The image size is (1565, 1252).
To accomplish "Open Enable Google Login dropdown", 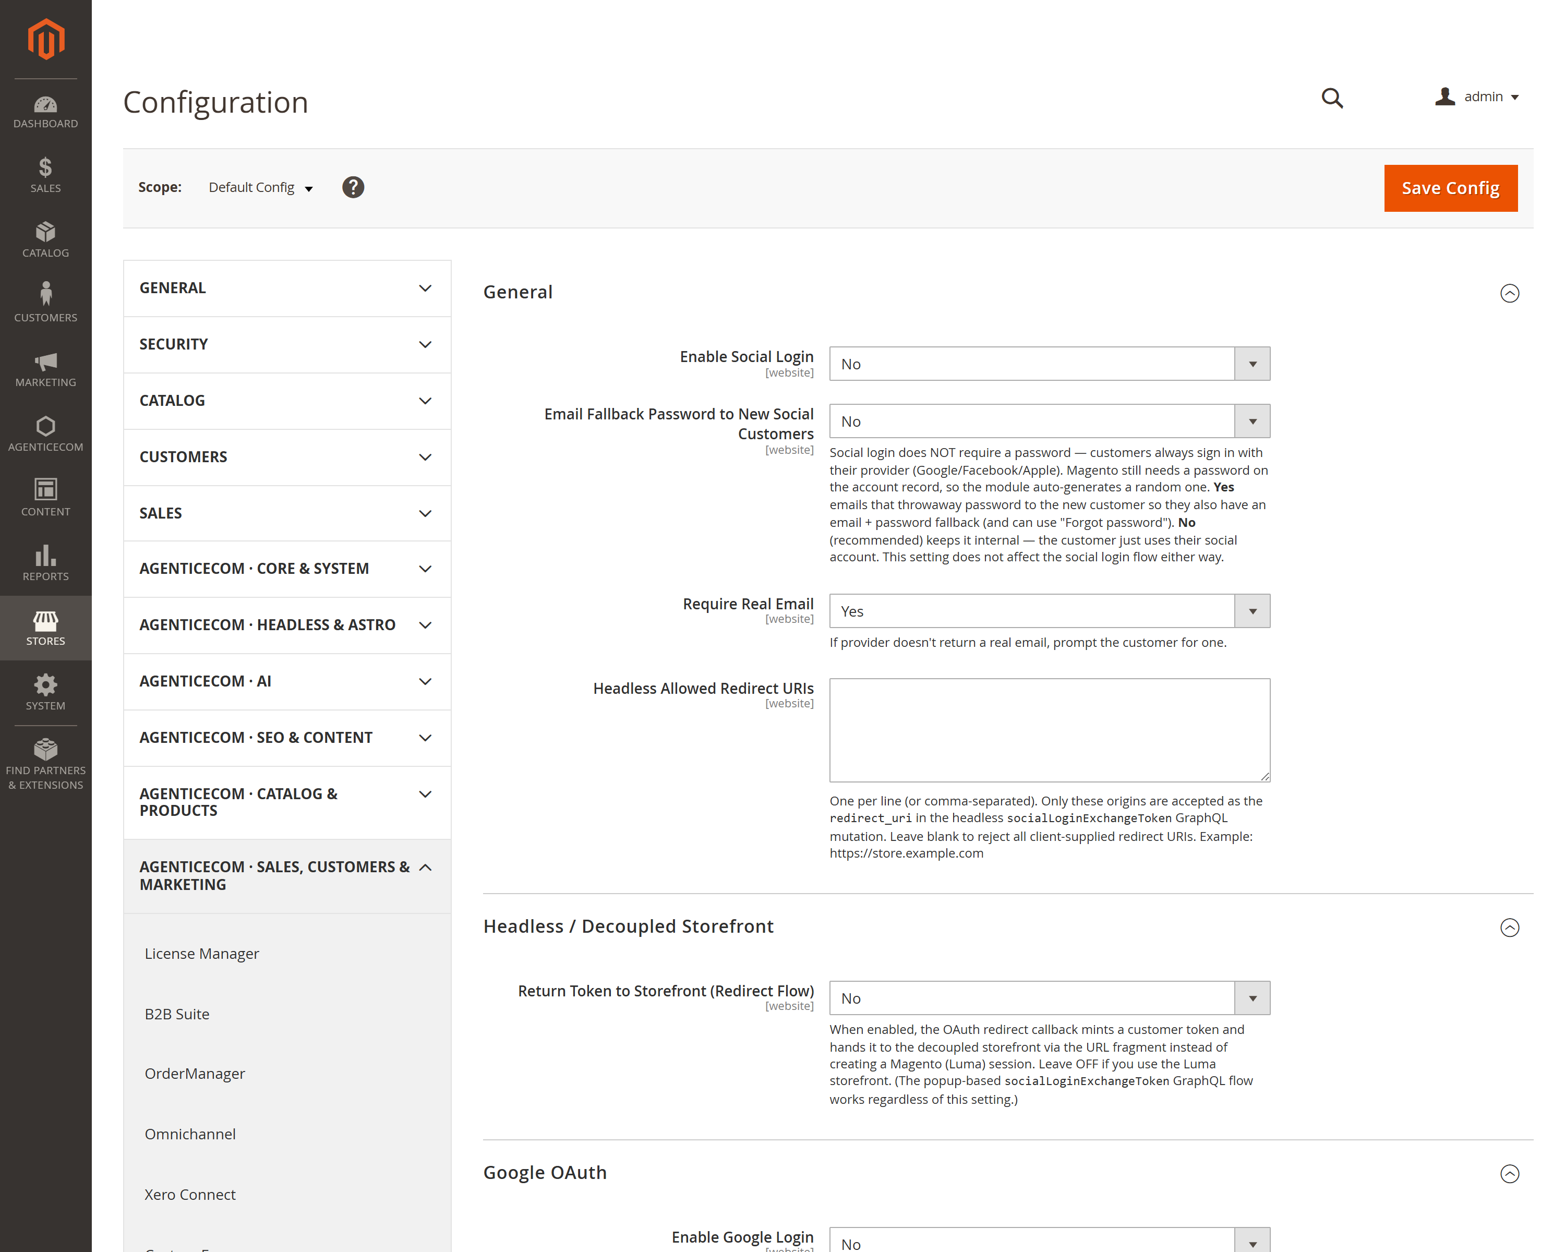I will (x=1050, y=1239).
